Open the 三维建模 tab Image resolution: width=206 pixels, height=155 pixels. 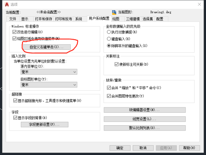pos(133,19)
